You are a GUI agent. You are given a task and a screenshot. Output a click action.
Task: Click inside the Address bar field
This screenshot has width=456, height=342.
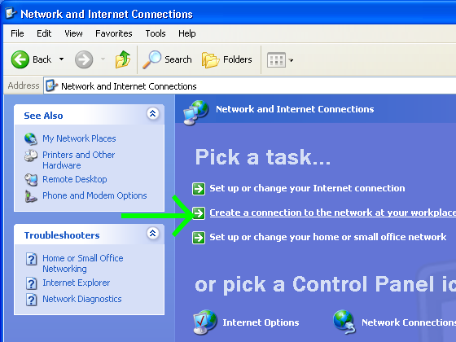coord(249,86)
